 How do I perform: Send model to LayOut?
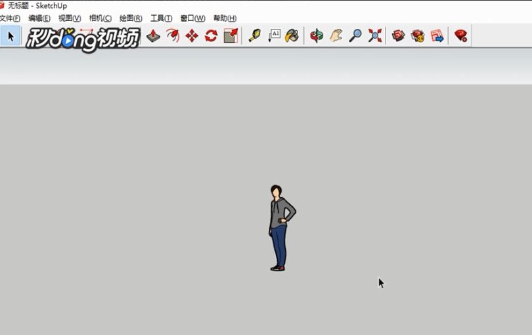[x=437, y=35]
